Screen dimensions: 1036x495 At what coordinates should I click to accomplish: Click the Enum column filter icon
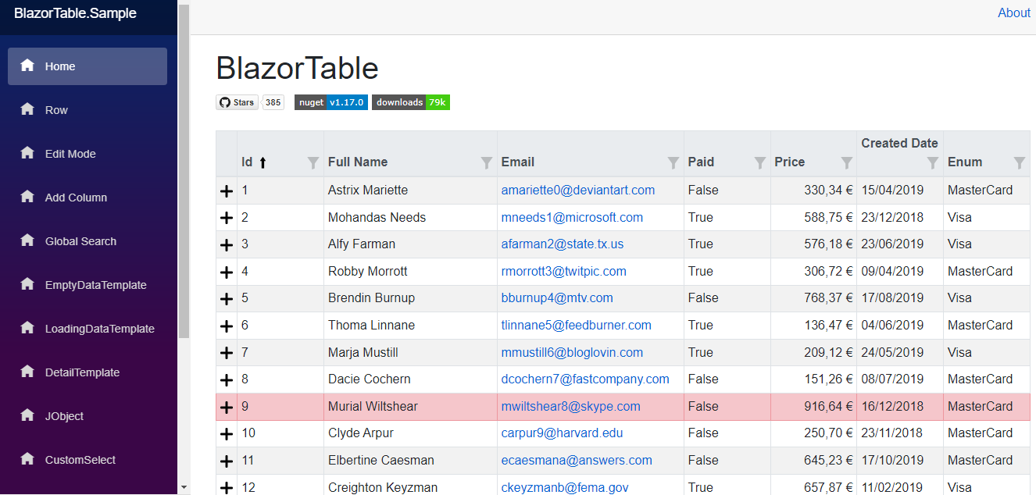click(1020, 162)
